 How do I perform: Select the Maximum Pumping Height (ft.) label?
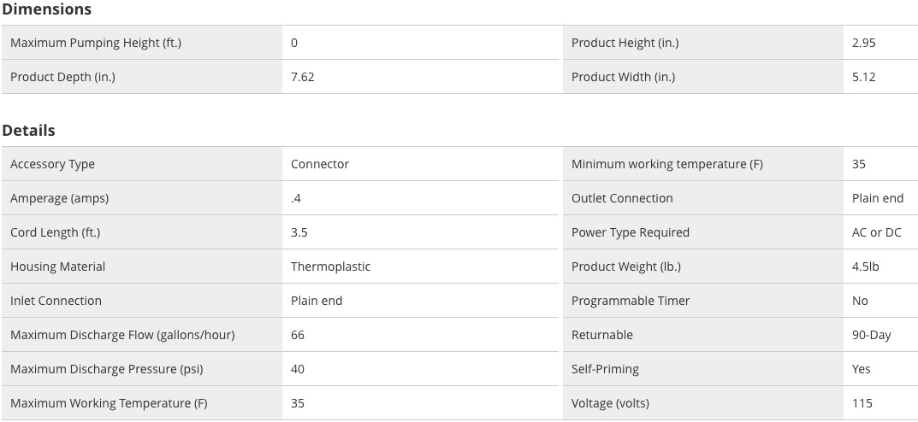[x=96, y=43]
